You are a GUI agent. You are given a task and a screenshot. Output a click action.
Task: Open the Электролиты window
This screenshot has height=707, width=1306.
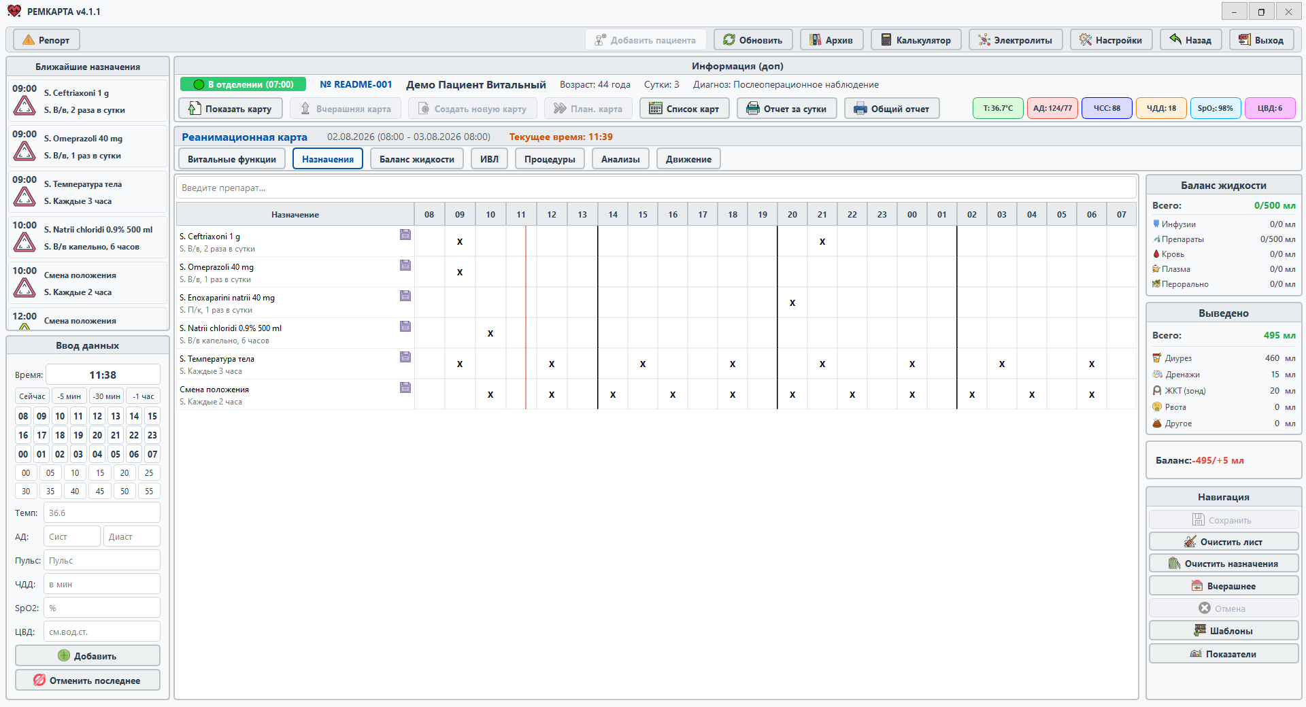(x=1015, y=40)
